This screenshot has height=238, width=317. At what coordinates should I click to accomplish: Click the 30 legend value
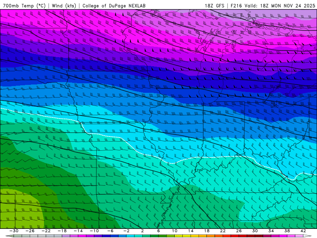(255, 231)
